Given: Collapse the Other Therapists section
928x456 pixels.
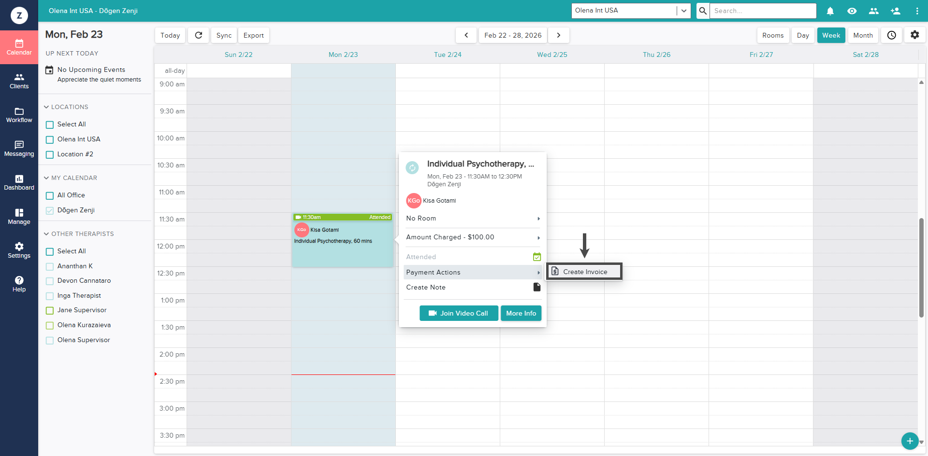Looking at the screenshot, I should click(47, 234).
